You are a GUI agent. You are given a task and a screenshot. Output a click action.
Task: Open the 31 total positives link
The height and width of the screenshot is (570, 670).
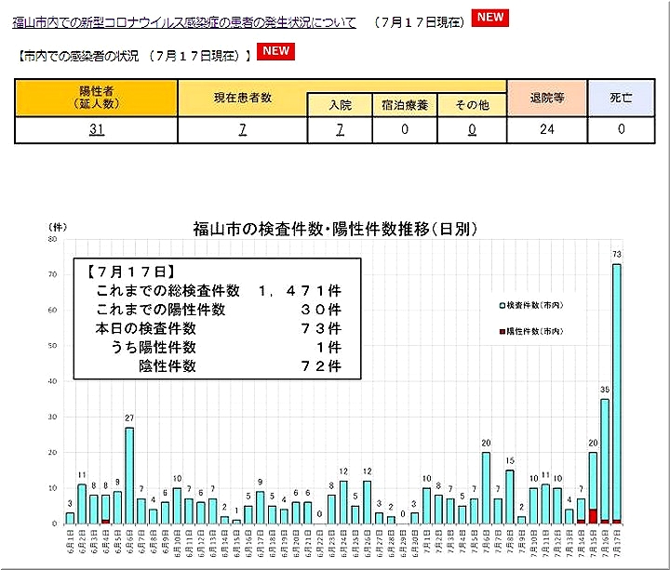click(96, 130)
